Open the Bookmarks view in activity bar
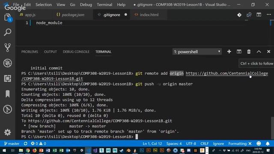274x154 pixels. point(8,94)
